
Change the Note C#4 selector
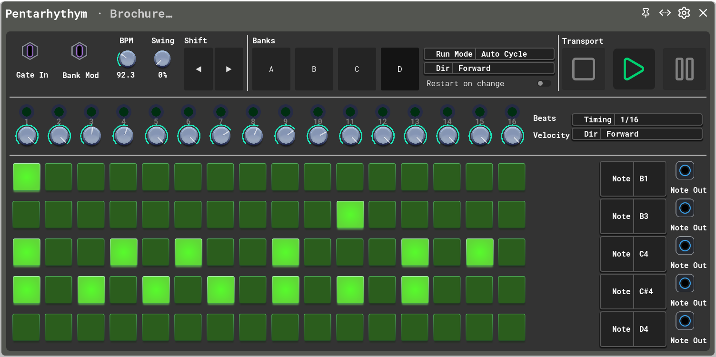[633, 292]
